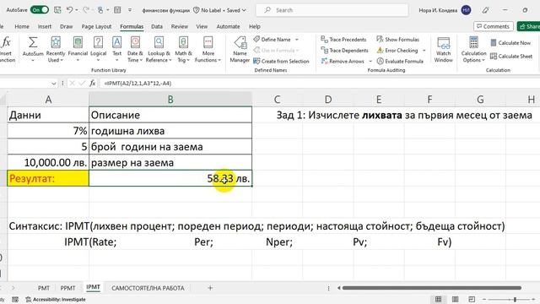
Task: Click Calculate Sheet
Action: coord(511,57)
